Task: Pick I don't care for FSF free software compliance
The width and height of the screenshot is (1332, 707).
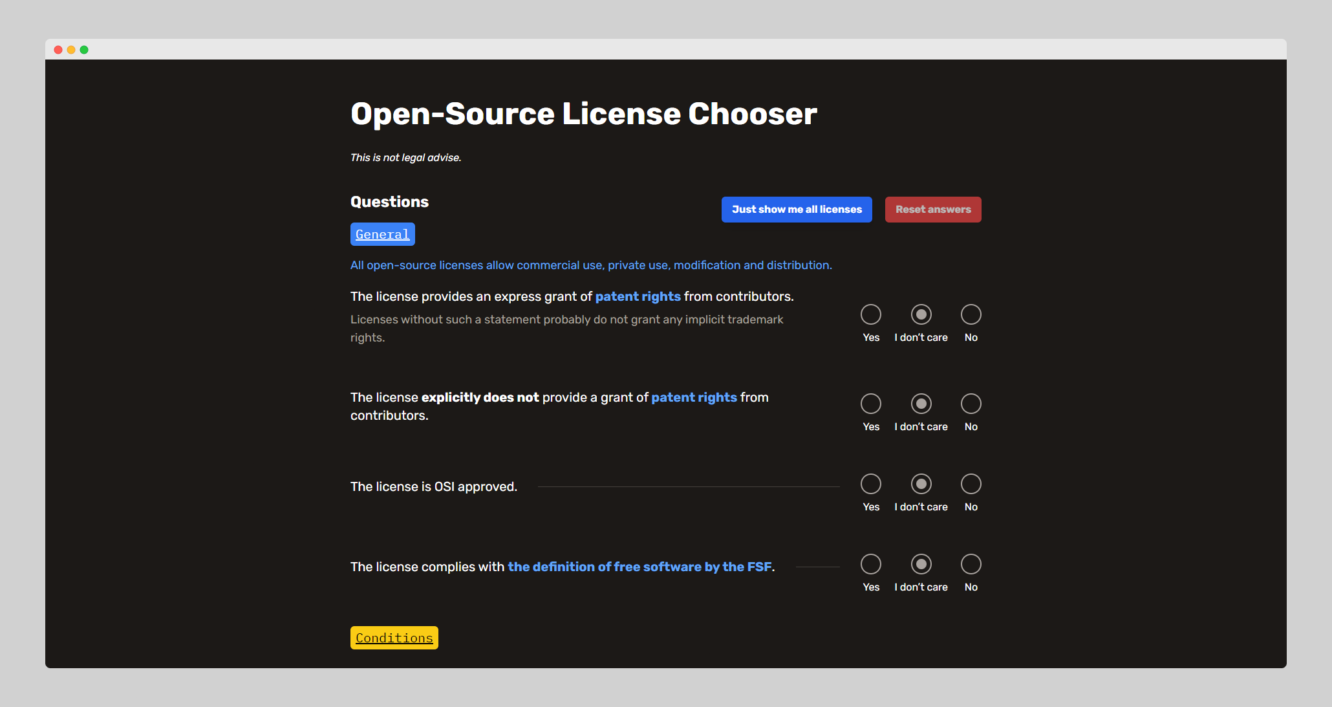Action: click(x=921, y=564)
